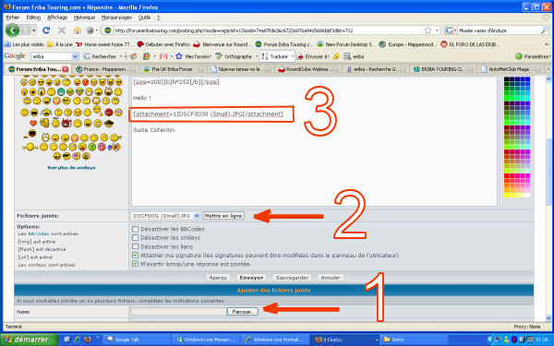Screen dimensions: 554x346
Task: Click the Google toolbar logo
Action: pyautogui.click(x=15, y=56)
